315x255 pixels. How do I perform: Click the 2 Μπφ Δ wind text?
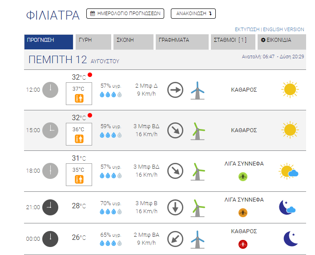coord(146,86)
